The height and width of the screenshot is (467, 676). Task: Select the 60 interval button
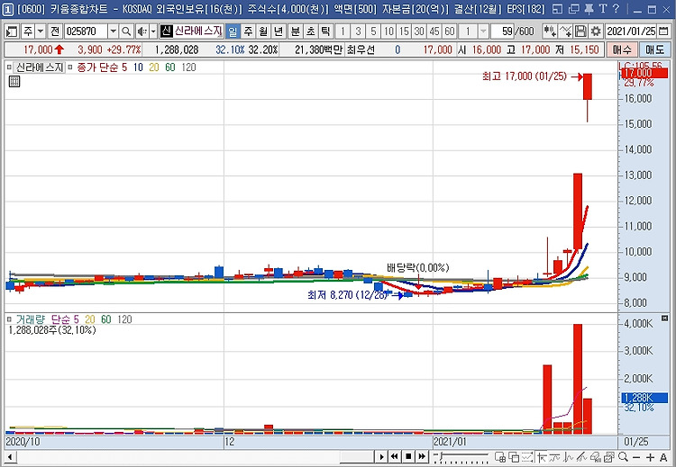coord(450,31)
